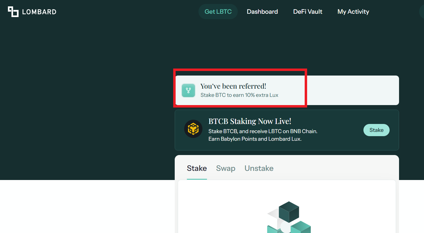Click "Stake BTCB, and receive LBTC on BNB Chain." text
The width and height of the screenshot is (424, 233).
coord(263,132)
